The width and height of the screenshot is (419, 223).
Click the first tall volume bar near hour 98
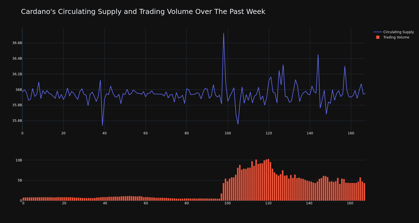(x=223, y=192)
